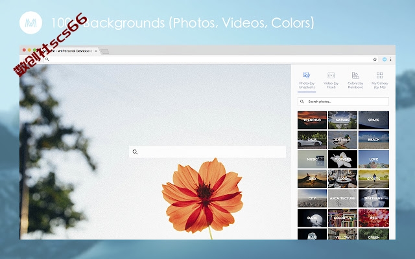Image resolution: width=415 pixels, height=259 pixels.
Task: Switch to the Video backgrounds tab
Action: pyautogui.click(x=331, y=80)
